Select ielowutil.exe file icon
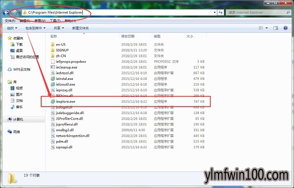 pos(53,84)
